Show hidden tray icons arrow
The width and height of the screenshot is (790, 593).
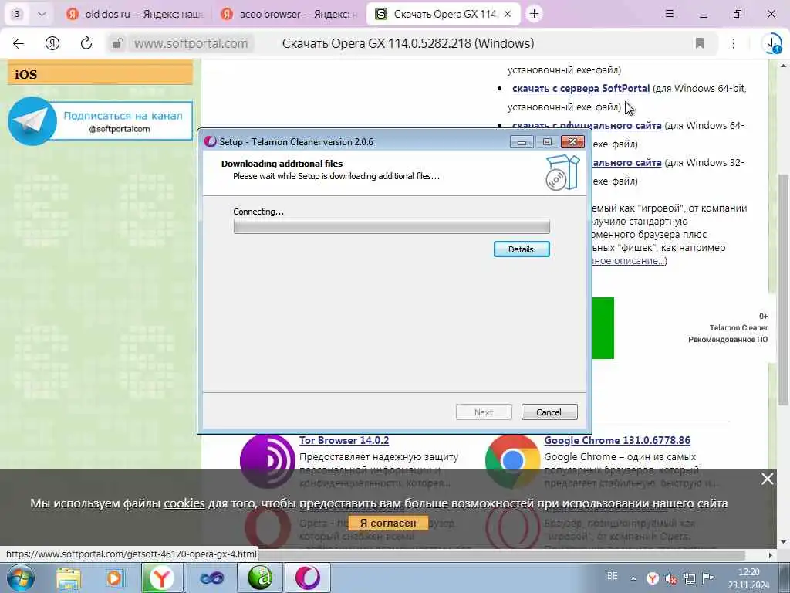click(x=633, y=578)
